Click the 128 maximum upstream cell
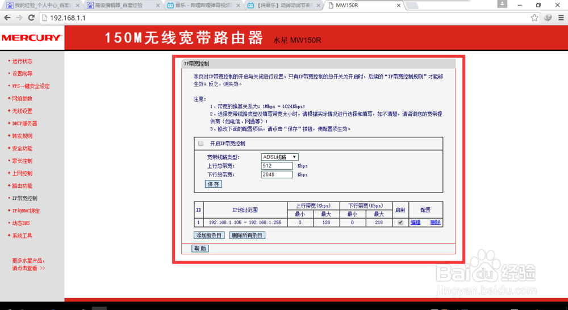The width and height of the screenshot is (568, 310). coord(326,223)
